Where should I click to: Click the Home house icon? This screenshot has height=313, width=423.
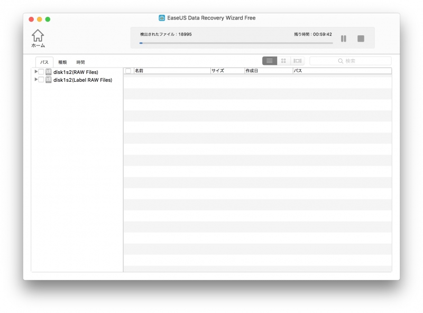pyautogui.click(x=38, y=36)
